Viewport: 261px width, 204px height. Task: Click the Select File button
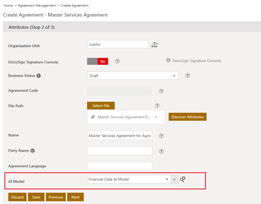101,106
